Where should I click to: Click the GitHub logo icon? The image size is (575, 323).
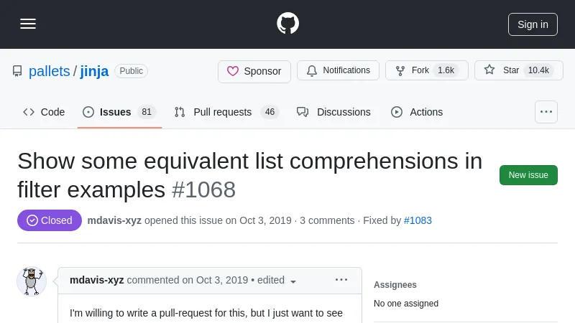(287, 24)
